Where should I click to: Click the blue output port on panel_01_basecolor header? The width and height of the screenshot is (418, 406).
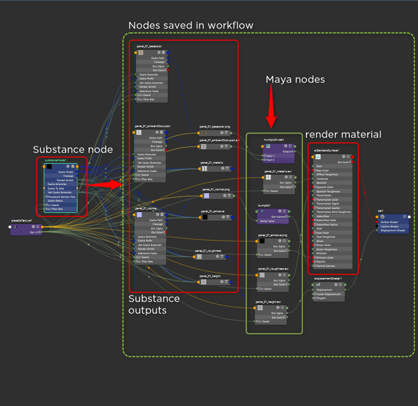[x=168, y=53]
